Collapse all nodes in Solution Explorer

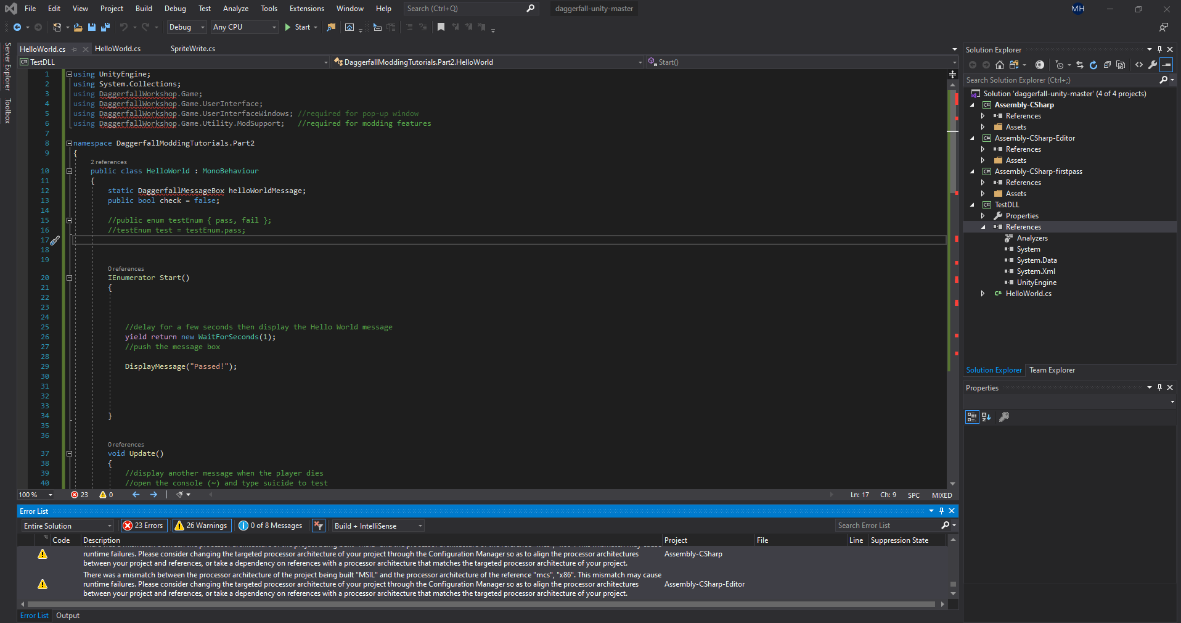click(x=1107, y=65)
